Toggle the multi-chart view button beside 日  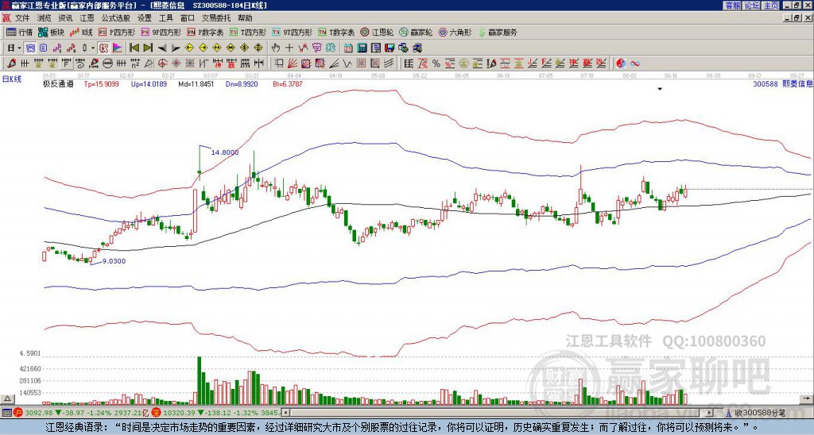[x=30, y=48]
